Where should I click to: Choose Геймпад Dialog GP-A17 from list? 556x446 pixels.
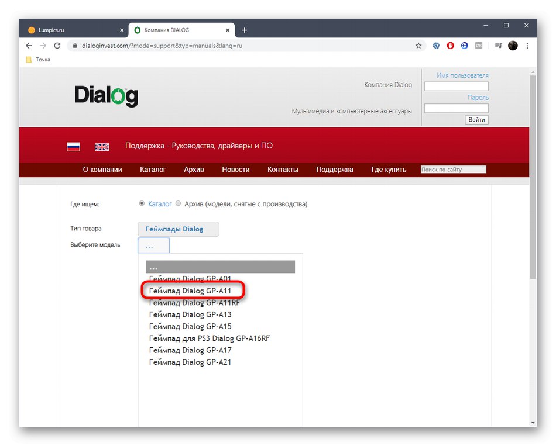tap(190, 350)
